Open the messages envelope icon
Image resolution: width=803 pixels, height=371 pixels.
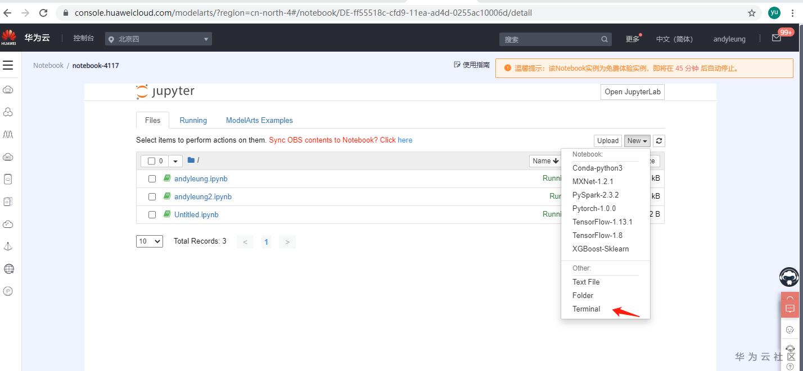click(777, 38)
